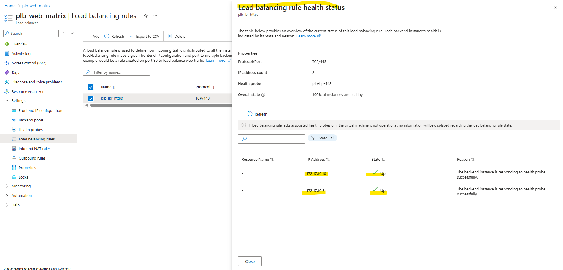The height and width of the screenshot is (270, 563).
Task: Click the Backend pools icon
Action: tap(14, 120)
